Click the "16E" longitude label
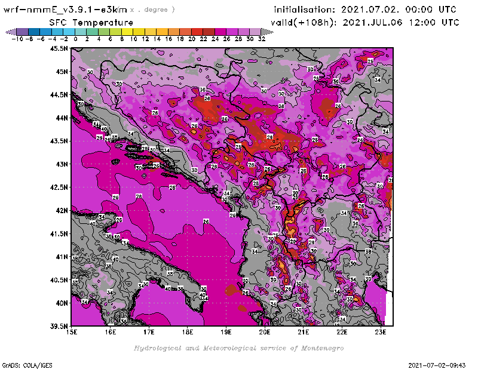478x369 pixels. pos(111,332)
